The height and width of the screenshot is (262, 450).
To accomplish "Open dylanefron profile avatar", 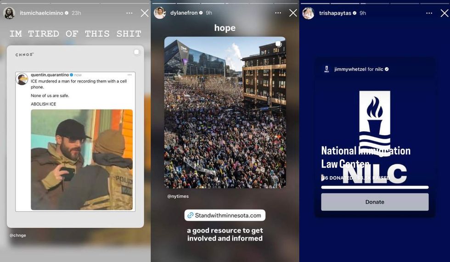I will coord(160,13).
